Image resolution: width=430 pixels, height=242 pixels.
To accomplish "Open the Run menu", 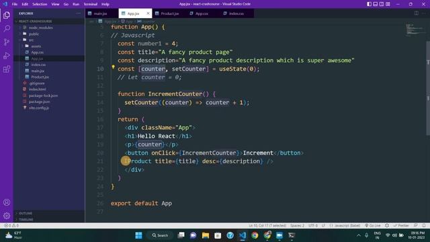I will point(76,4).
